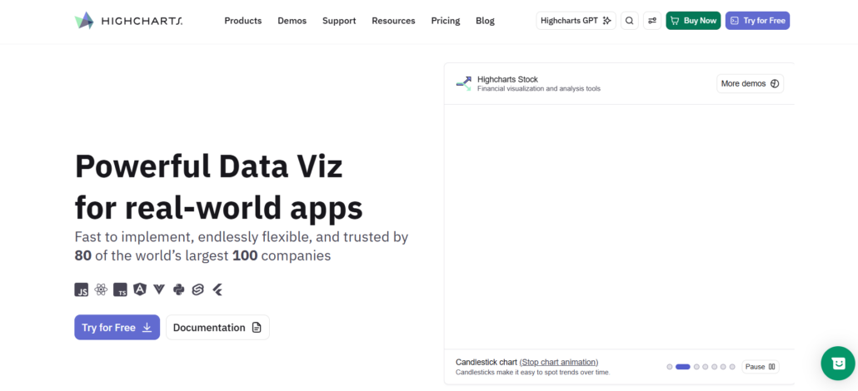Select the last carousel dot indicator
Viewport: 858px width, 391px height.
click(732, 367)
